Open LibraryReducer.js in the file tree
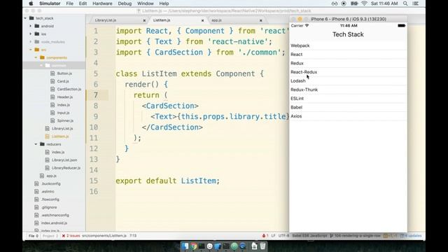The width and height of the screenshot is (448, 252). [66, 168]
